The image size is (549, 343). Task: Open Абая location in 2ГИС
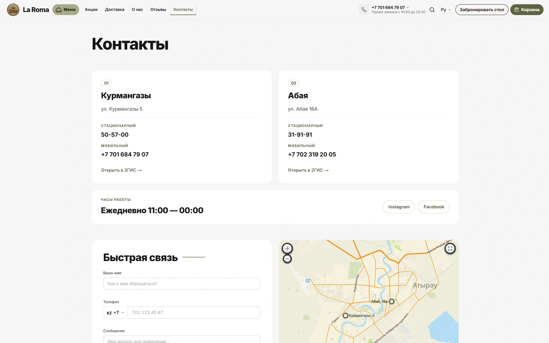click(x=308, y=170)
